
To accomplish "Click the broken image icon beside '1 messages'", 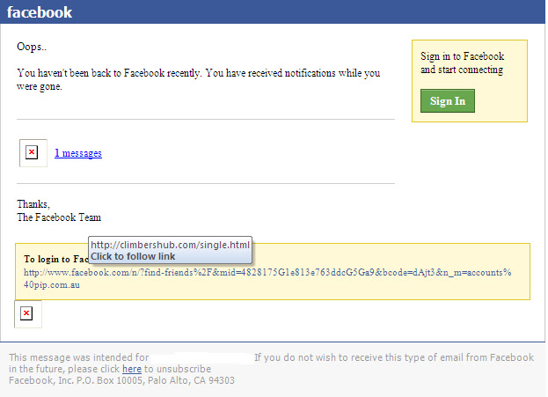I will click(x=33, y=153).
